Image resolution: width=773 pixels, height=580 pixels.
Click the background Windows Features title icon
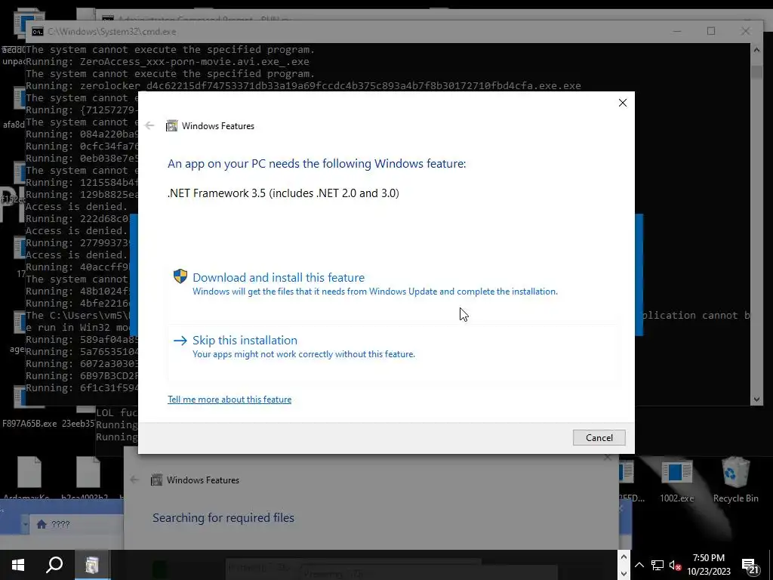tap(157, 480)
